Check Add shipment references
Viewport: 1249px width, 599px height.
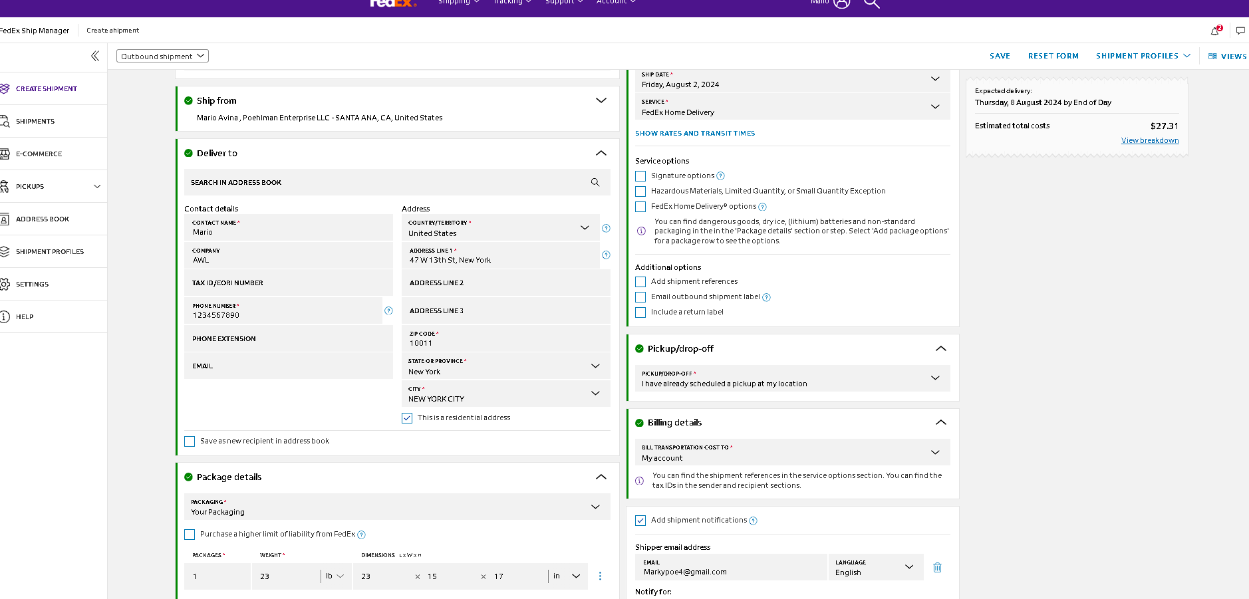pyautogui.click(x=640, y=282)
